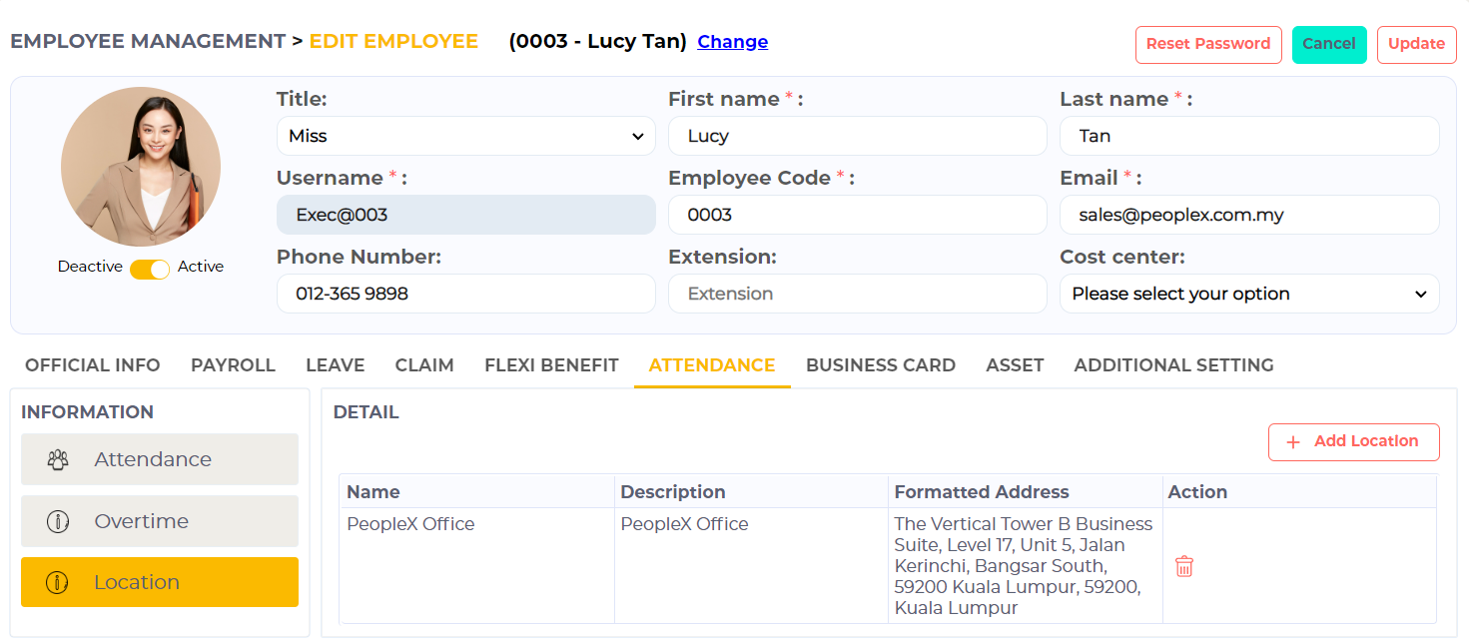The height and width of the screenshot is (639, 1469).
Task: Select the Attendance tab
Action: (x=712, y=365)
